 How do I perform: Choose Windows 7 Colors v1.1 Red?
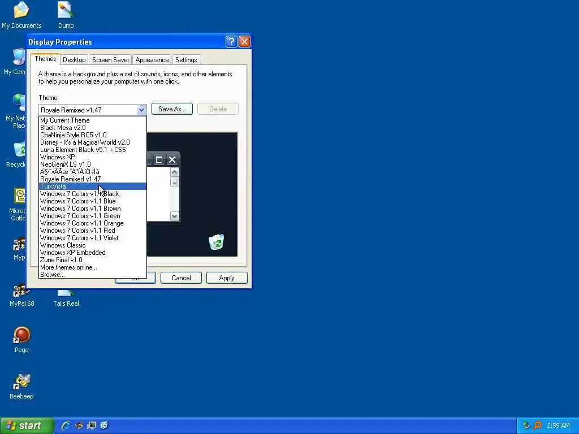pyautogui.click(x=92, y=231)
